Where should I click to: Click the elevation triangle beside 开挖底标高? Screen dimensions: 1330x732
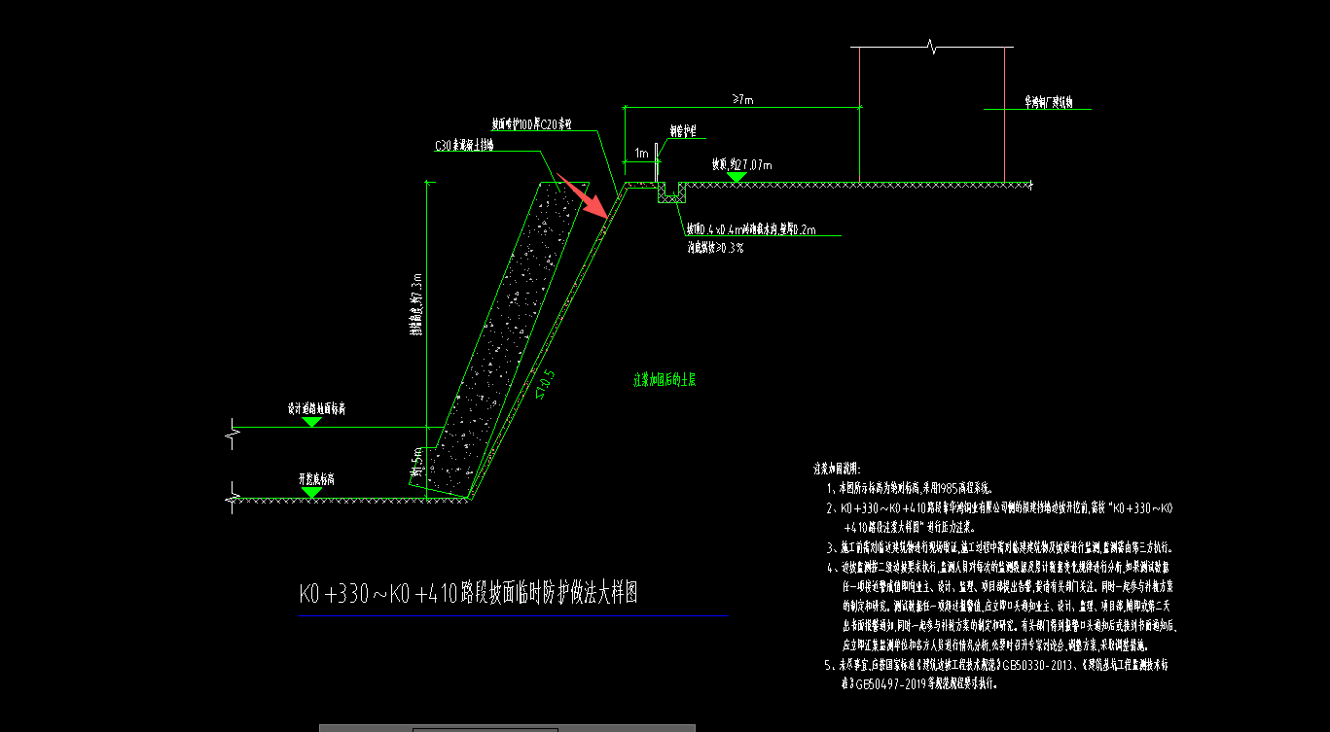(312, 492)
